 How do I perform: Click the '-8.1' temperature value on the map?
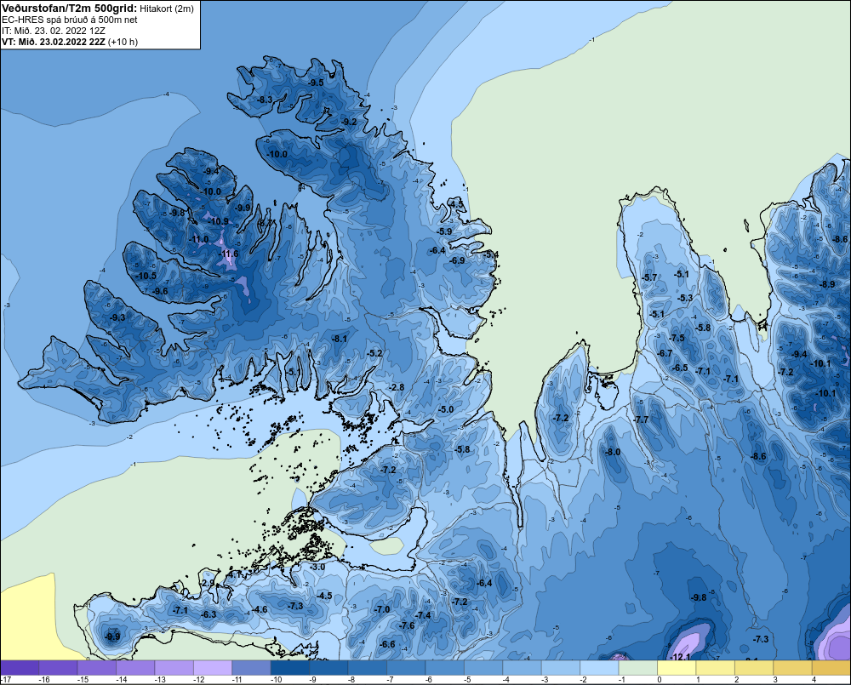[340, 339]
